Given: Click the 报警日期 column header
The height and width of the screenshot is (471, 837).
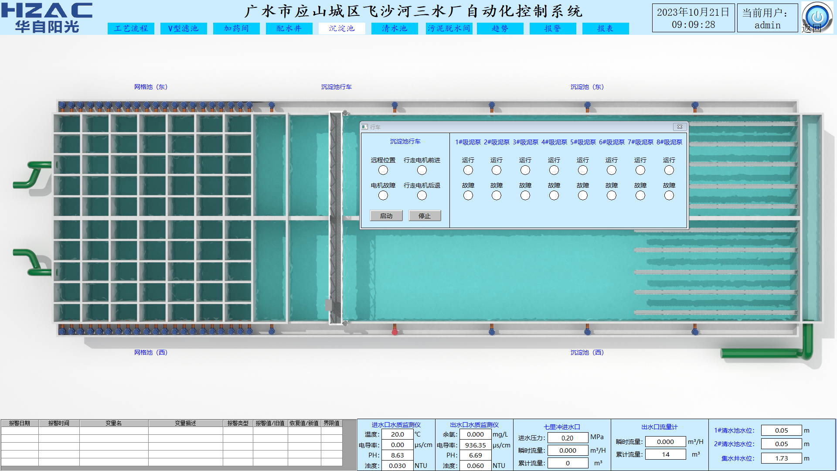Looking at the screenshot, I should (20, 423).
